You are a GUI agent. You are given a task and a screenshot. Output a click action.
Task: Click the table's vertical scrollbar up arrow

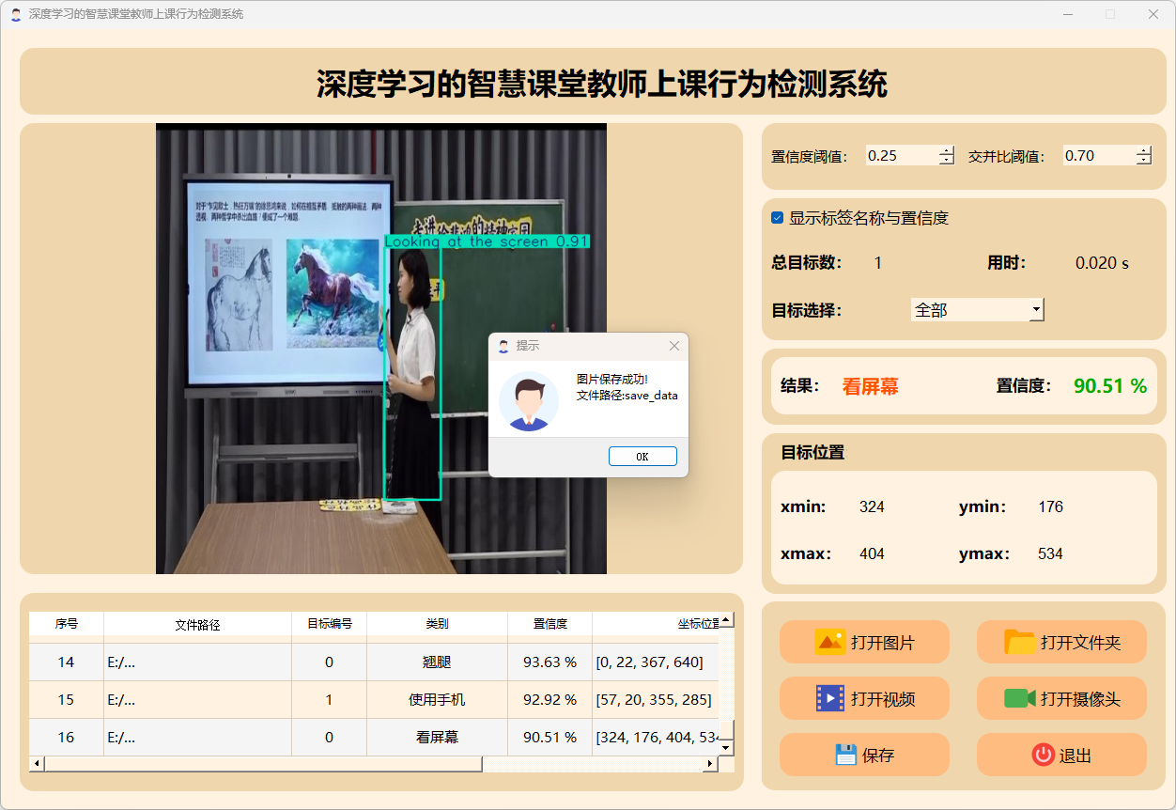tap(725, 620)
